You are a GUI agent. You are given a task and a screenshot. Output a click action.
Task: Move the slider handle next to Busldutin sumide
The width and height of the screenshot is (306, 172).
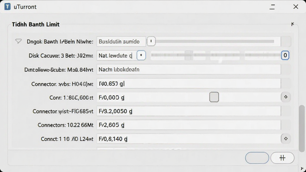tap(151, 41)
